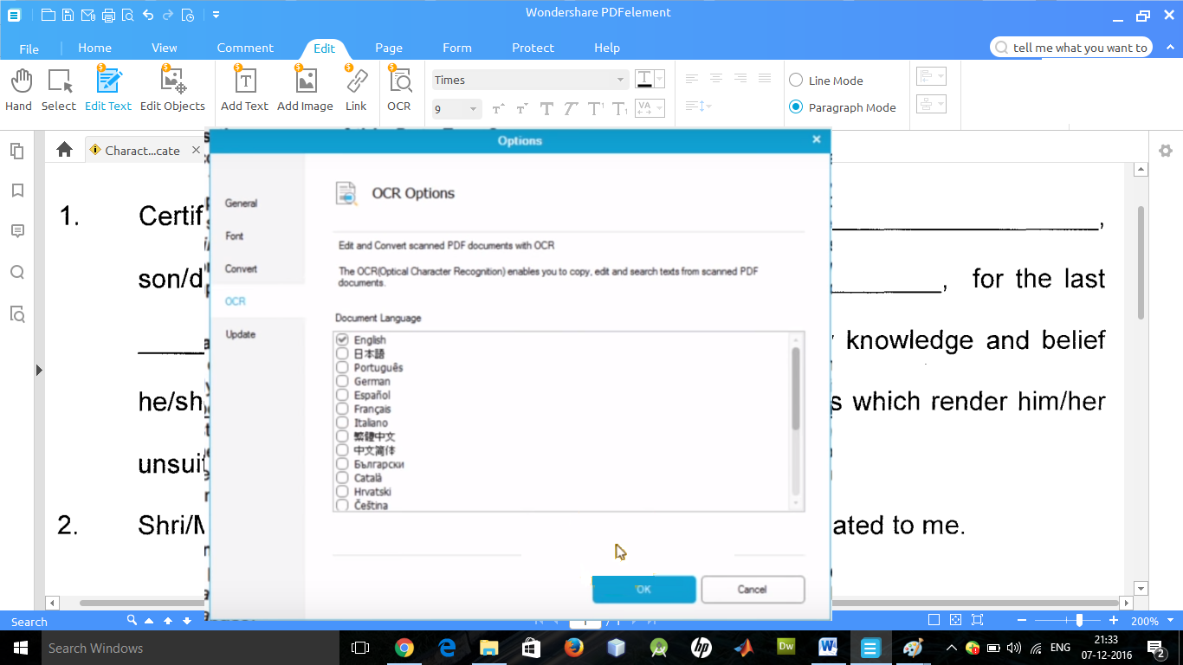1183x665 pixels.
Task: Check the 日本語 language checkbox
Action: click(342, 354)
